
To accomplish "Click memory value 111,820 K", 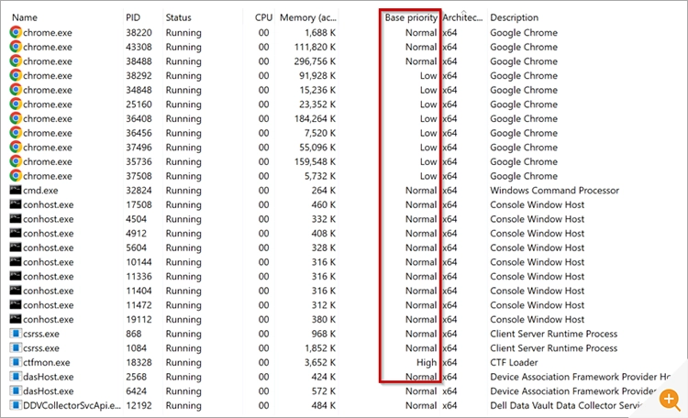I will pos(315,47).
